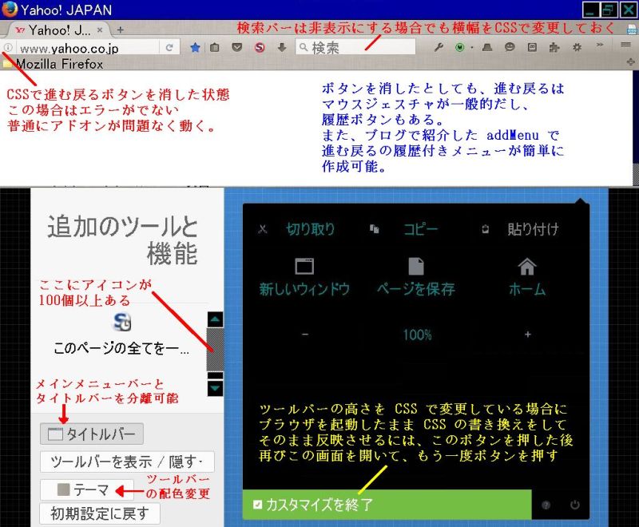Screen dimensions: 639x527
Task: Open the bookmarks list icon beside the star
Action: tap(215, 48)
